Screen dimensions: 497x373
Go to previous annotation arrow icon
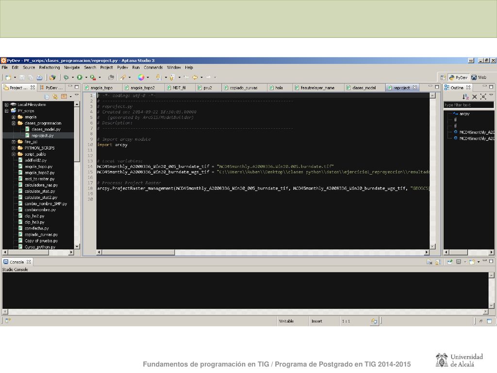172,77
